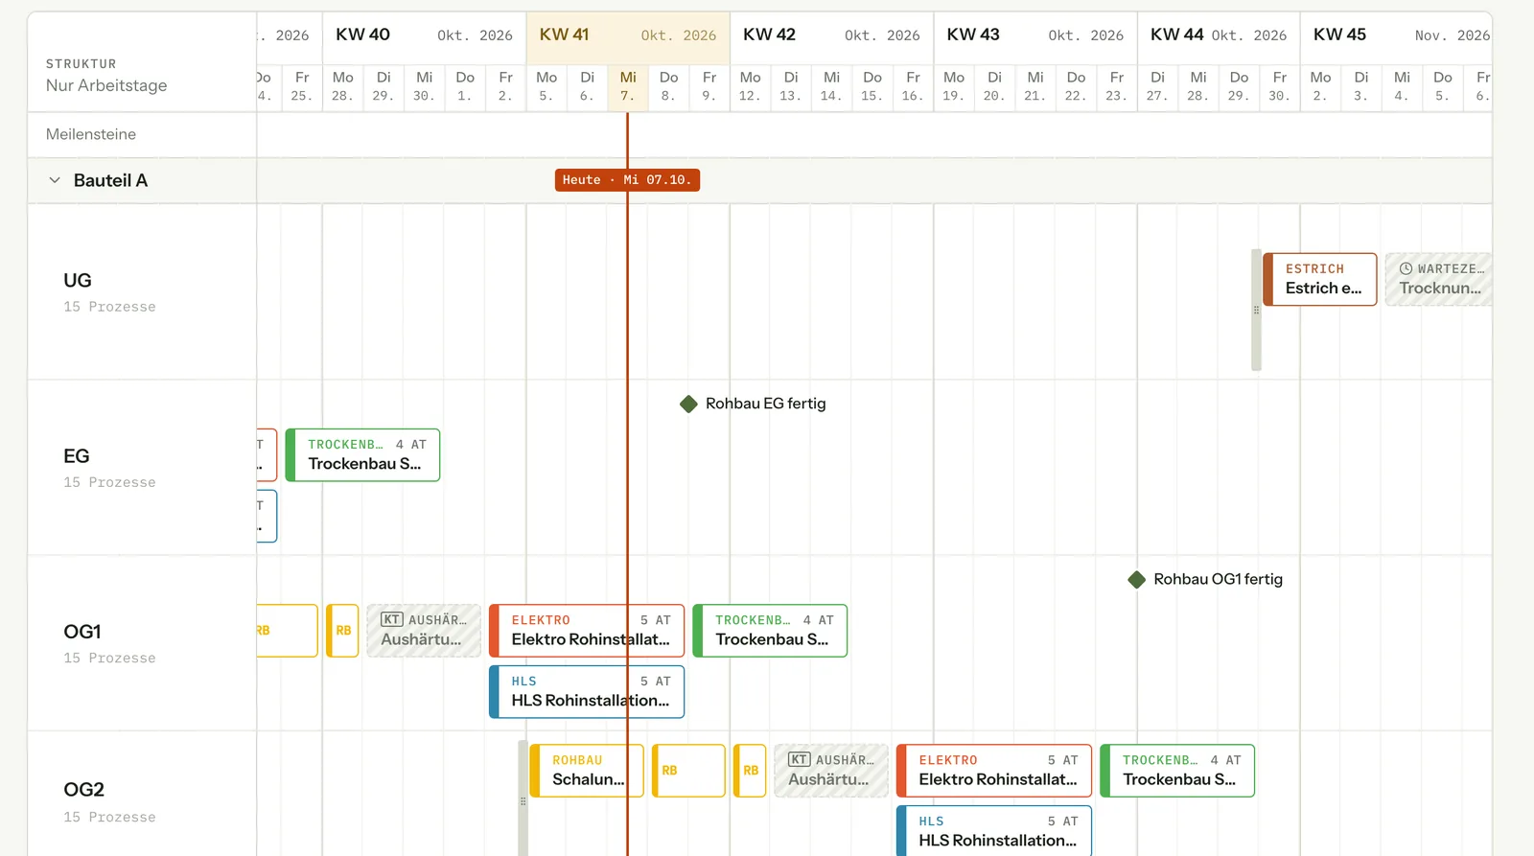Select the EG floor row
The height and width of the screenshot is (856, 1534).
click(142, 467)
